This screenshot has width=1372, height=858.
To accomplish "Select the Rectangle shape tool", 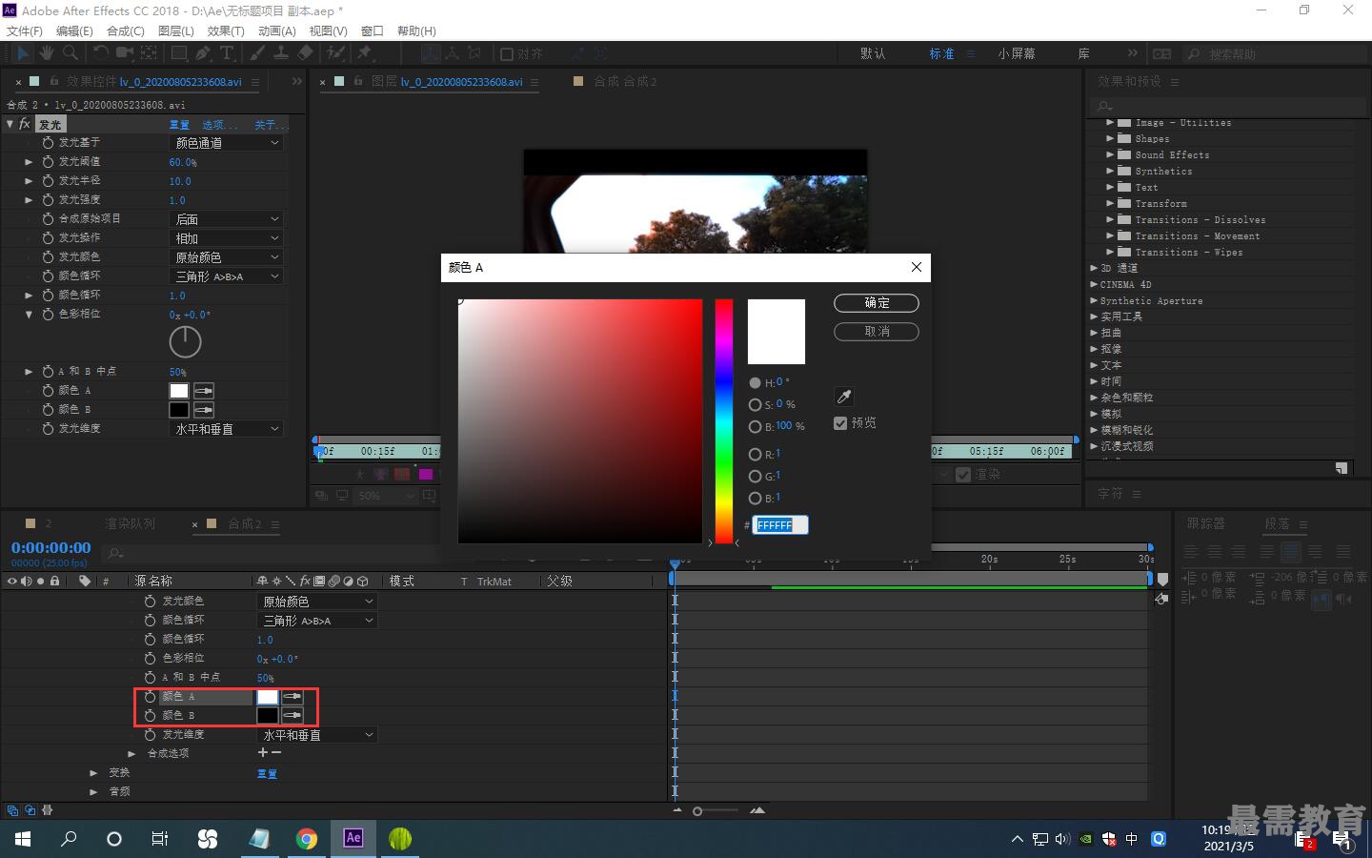I will [179, 53].
